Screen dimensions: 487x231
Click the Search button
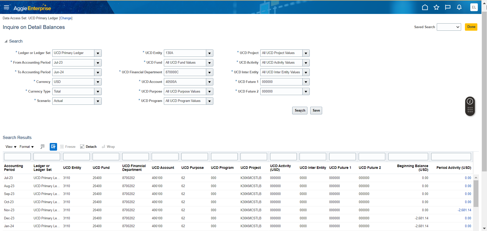coord(300,111)
